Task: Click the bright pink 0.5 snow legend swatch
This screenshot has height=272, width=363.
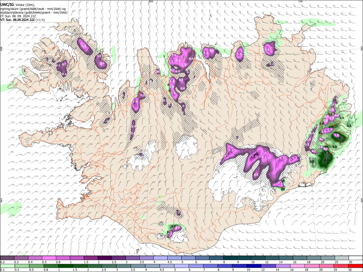Action: (x=49, y=258)
